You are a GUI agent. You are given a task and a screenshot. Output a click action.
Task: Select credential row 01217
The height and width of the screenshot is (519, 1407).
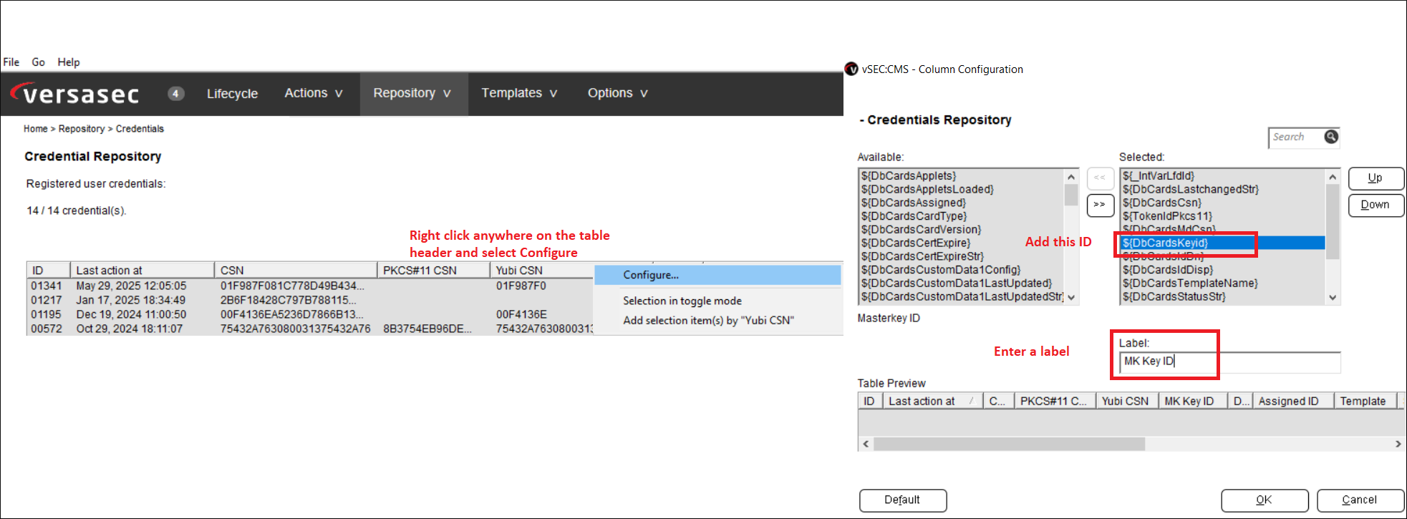pos(310,300)
